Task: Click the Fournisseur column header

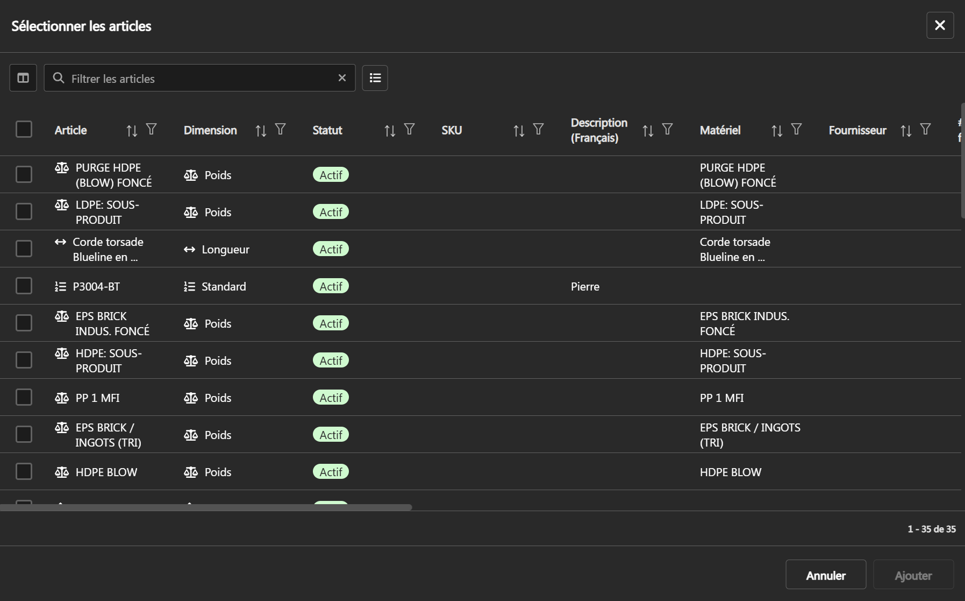Action: (x=857, y=130)
